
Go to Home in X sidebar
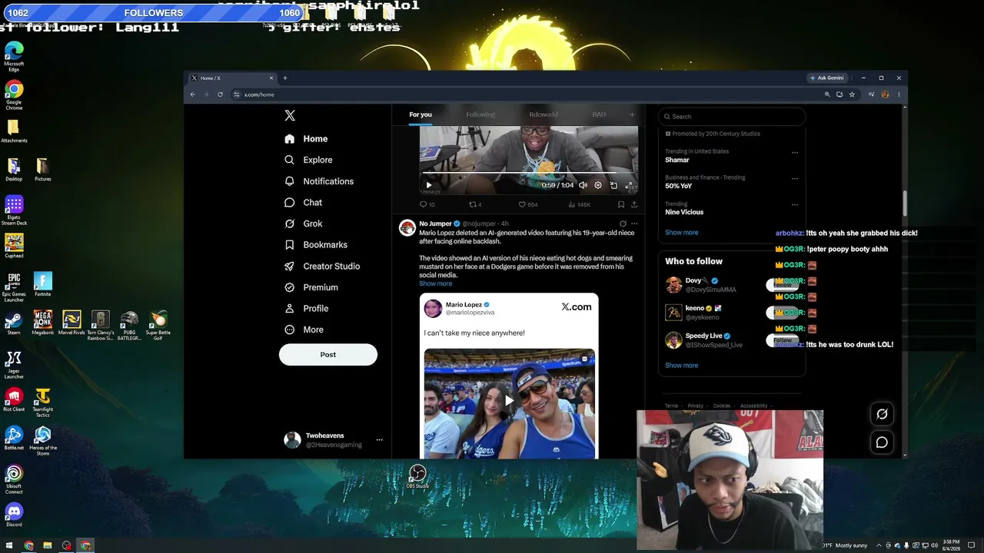(x=306, y=139)
